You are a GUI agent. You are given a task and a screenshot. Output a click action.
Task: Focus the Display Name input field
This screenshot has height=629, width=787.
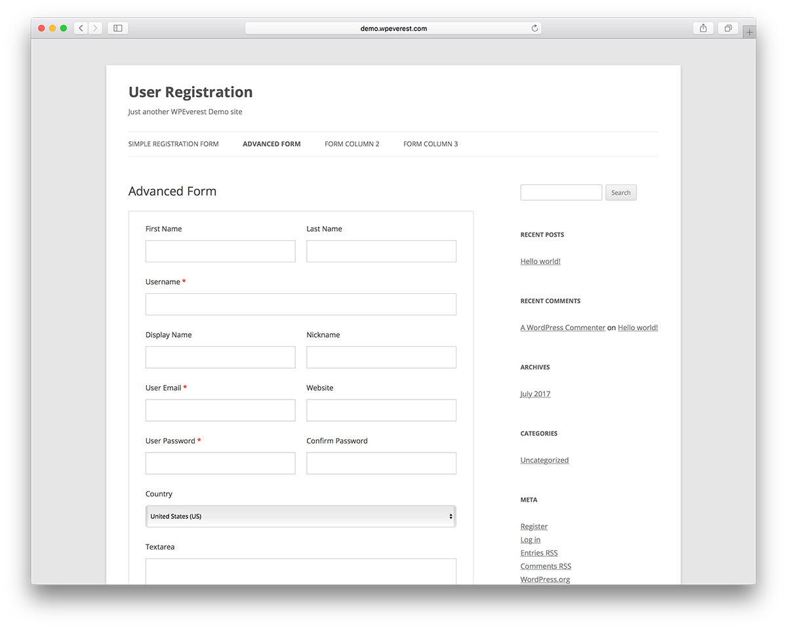point(220,357)
